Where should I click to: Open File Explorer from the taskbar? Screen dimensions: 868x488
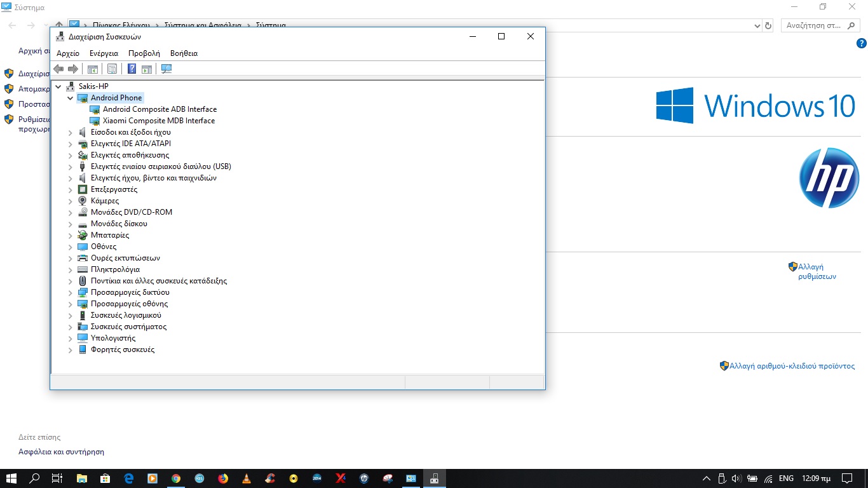(82, 478)
